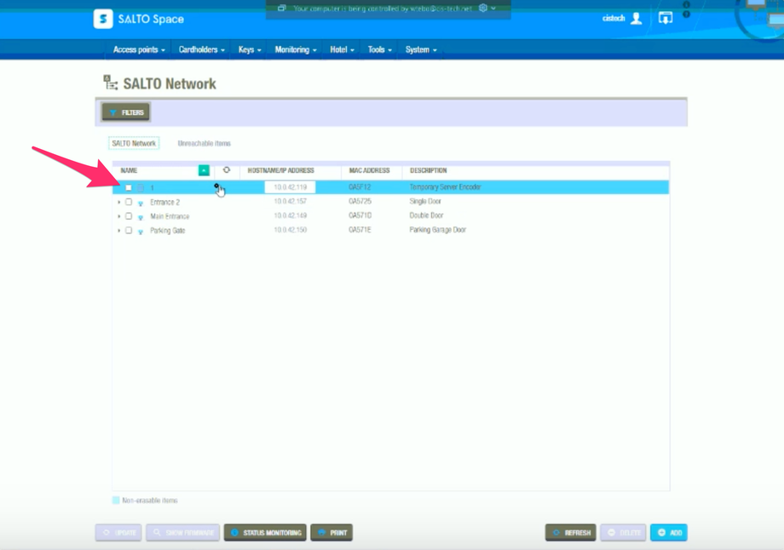Image resolution: width=784 pixels, height=550 pixels.
Task: Click the IP address 10.0.42.149
Action: (290, 215)
